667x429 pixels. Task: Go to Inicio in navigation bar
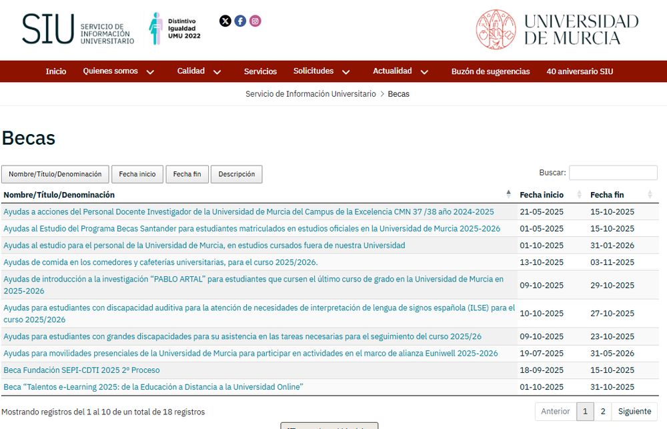56,71
